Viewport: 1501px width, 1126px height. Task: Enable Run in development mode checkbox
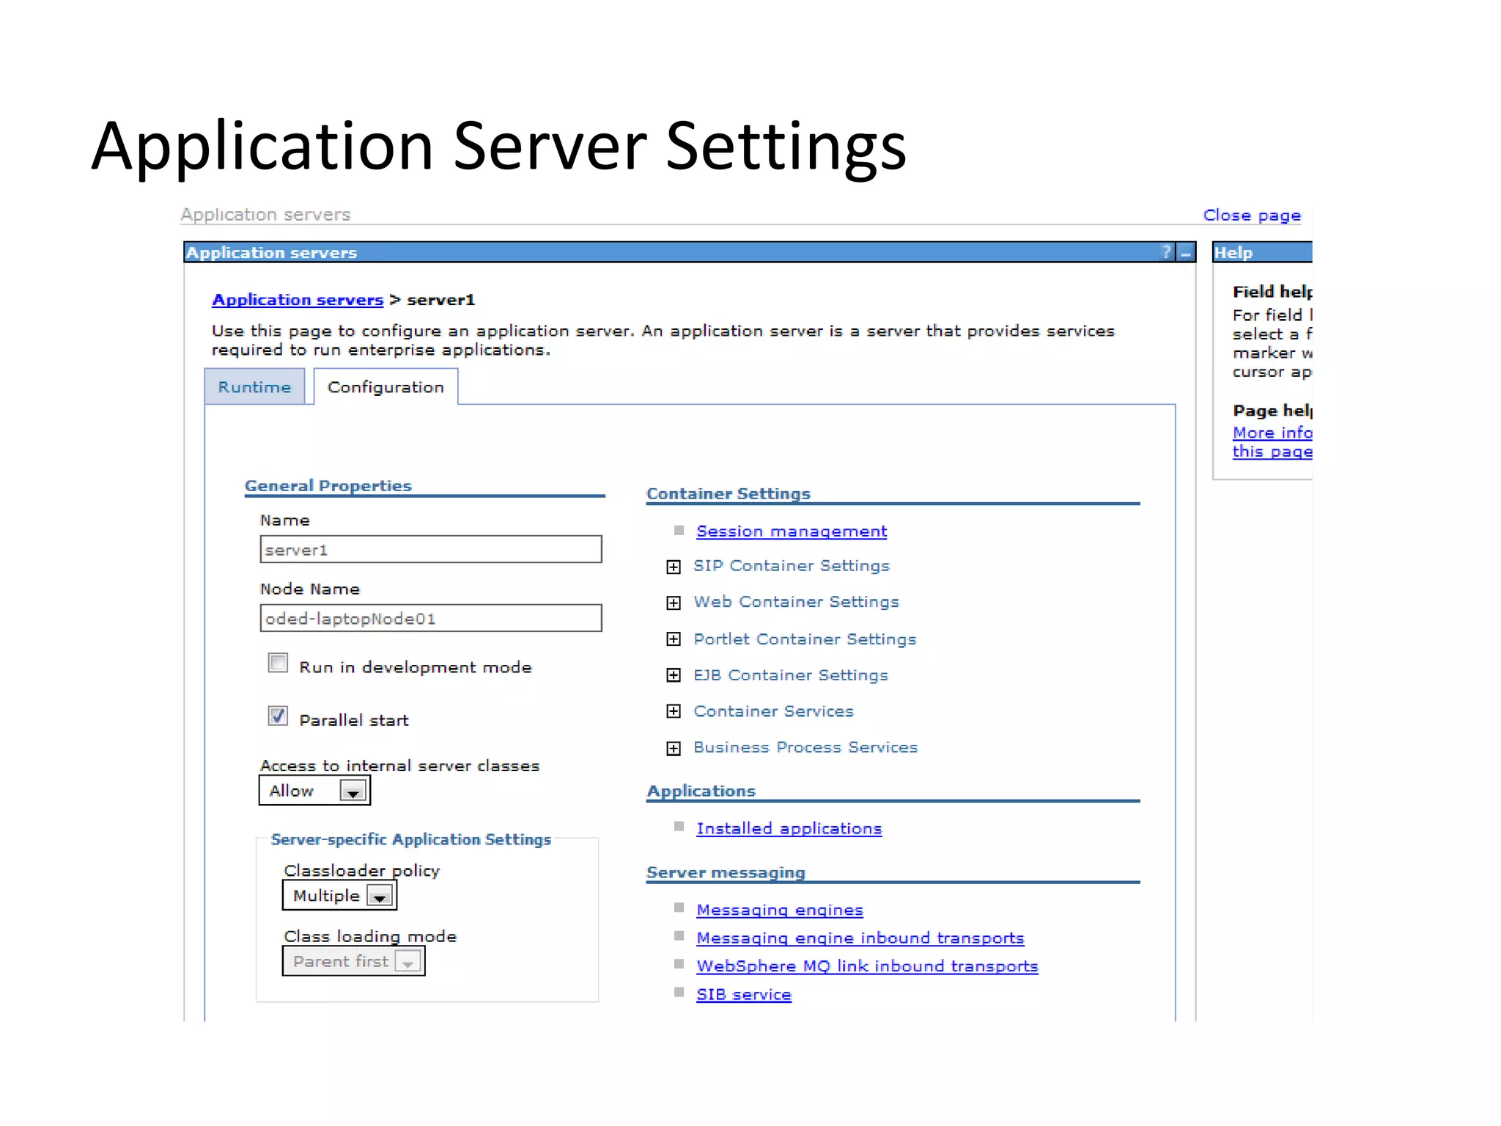[278, 663]
